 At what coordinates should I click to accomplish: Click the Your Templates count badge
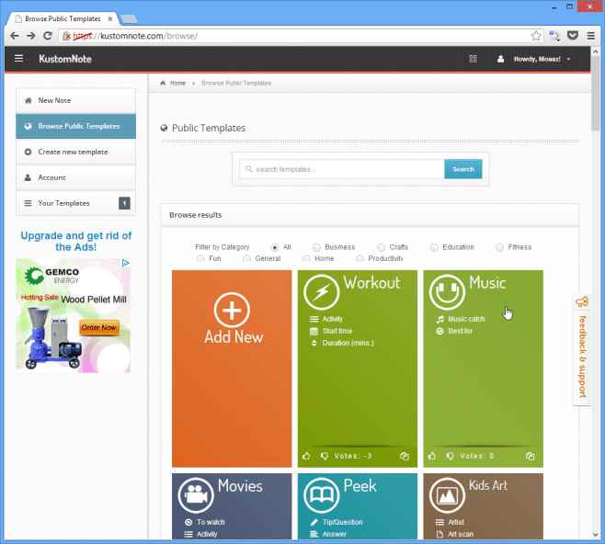coord(124,203)
